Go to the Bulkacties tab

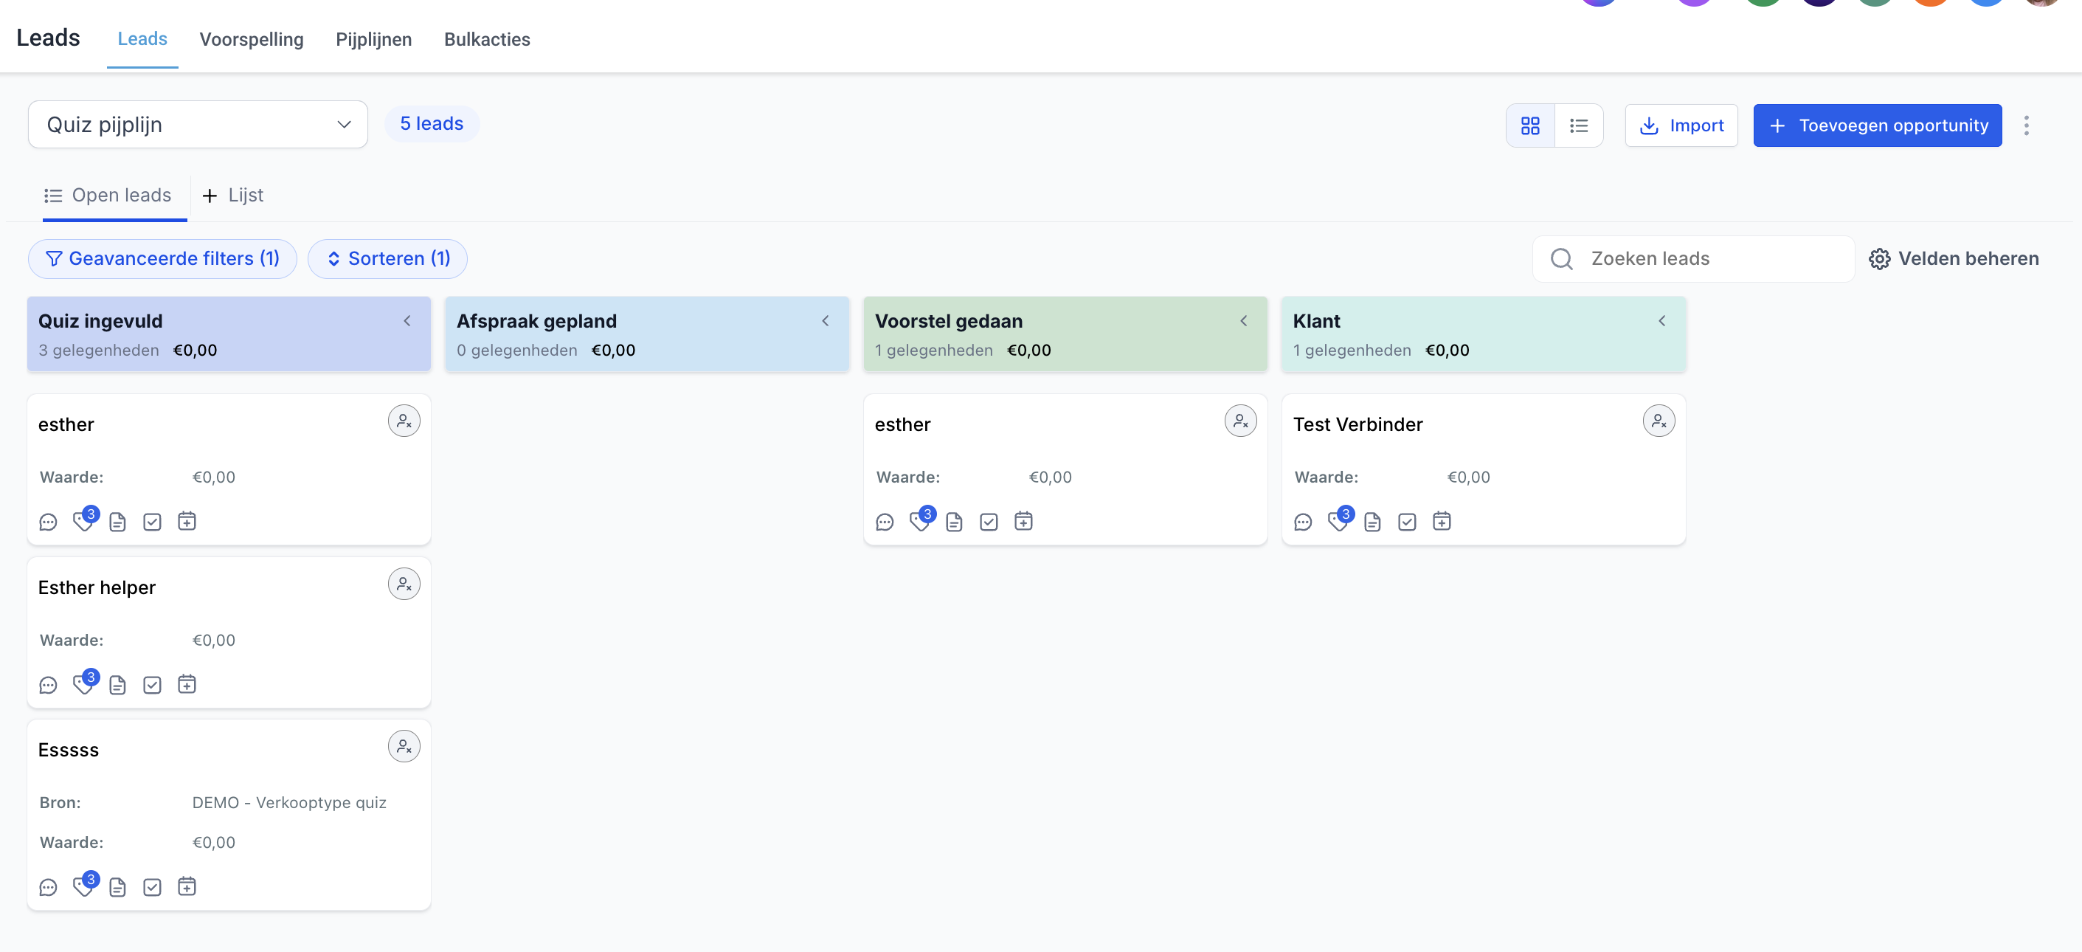pos(488,40)
